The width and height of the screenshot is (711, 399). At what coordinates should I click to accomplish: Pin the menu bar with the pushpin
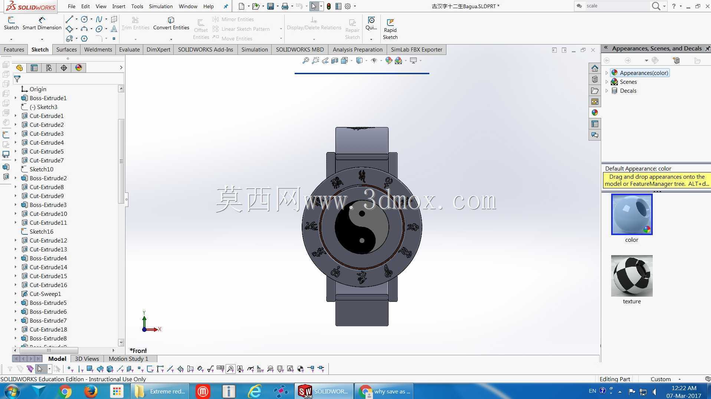[226, 6]
